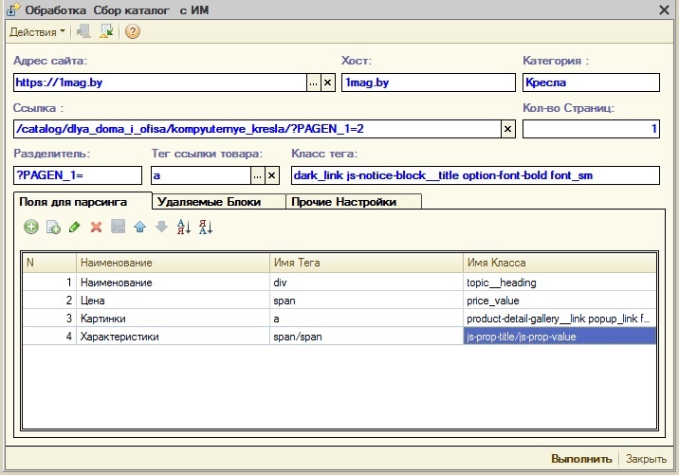Select the js-prop-title/js-prop-value cell

tap(560, 337)
